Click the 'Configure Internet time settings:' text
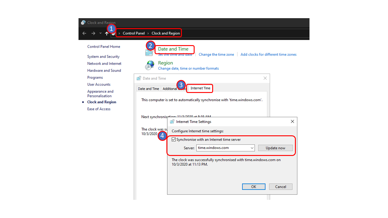This screenshot has width=388, height=218. pos(198,131)
